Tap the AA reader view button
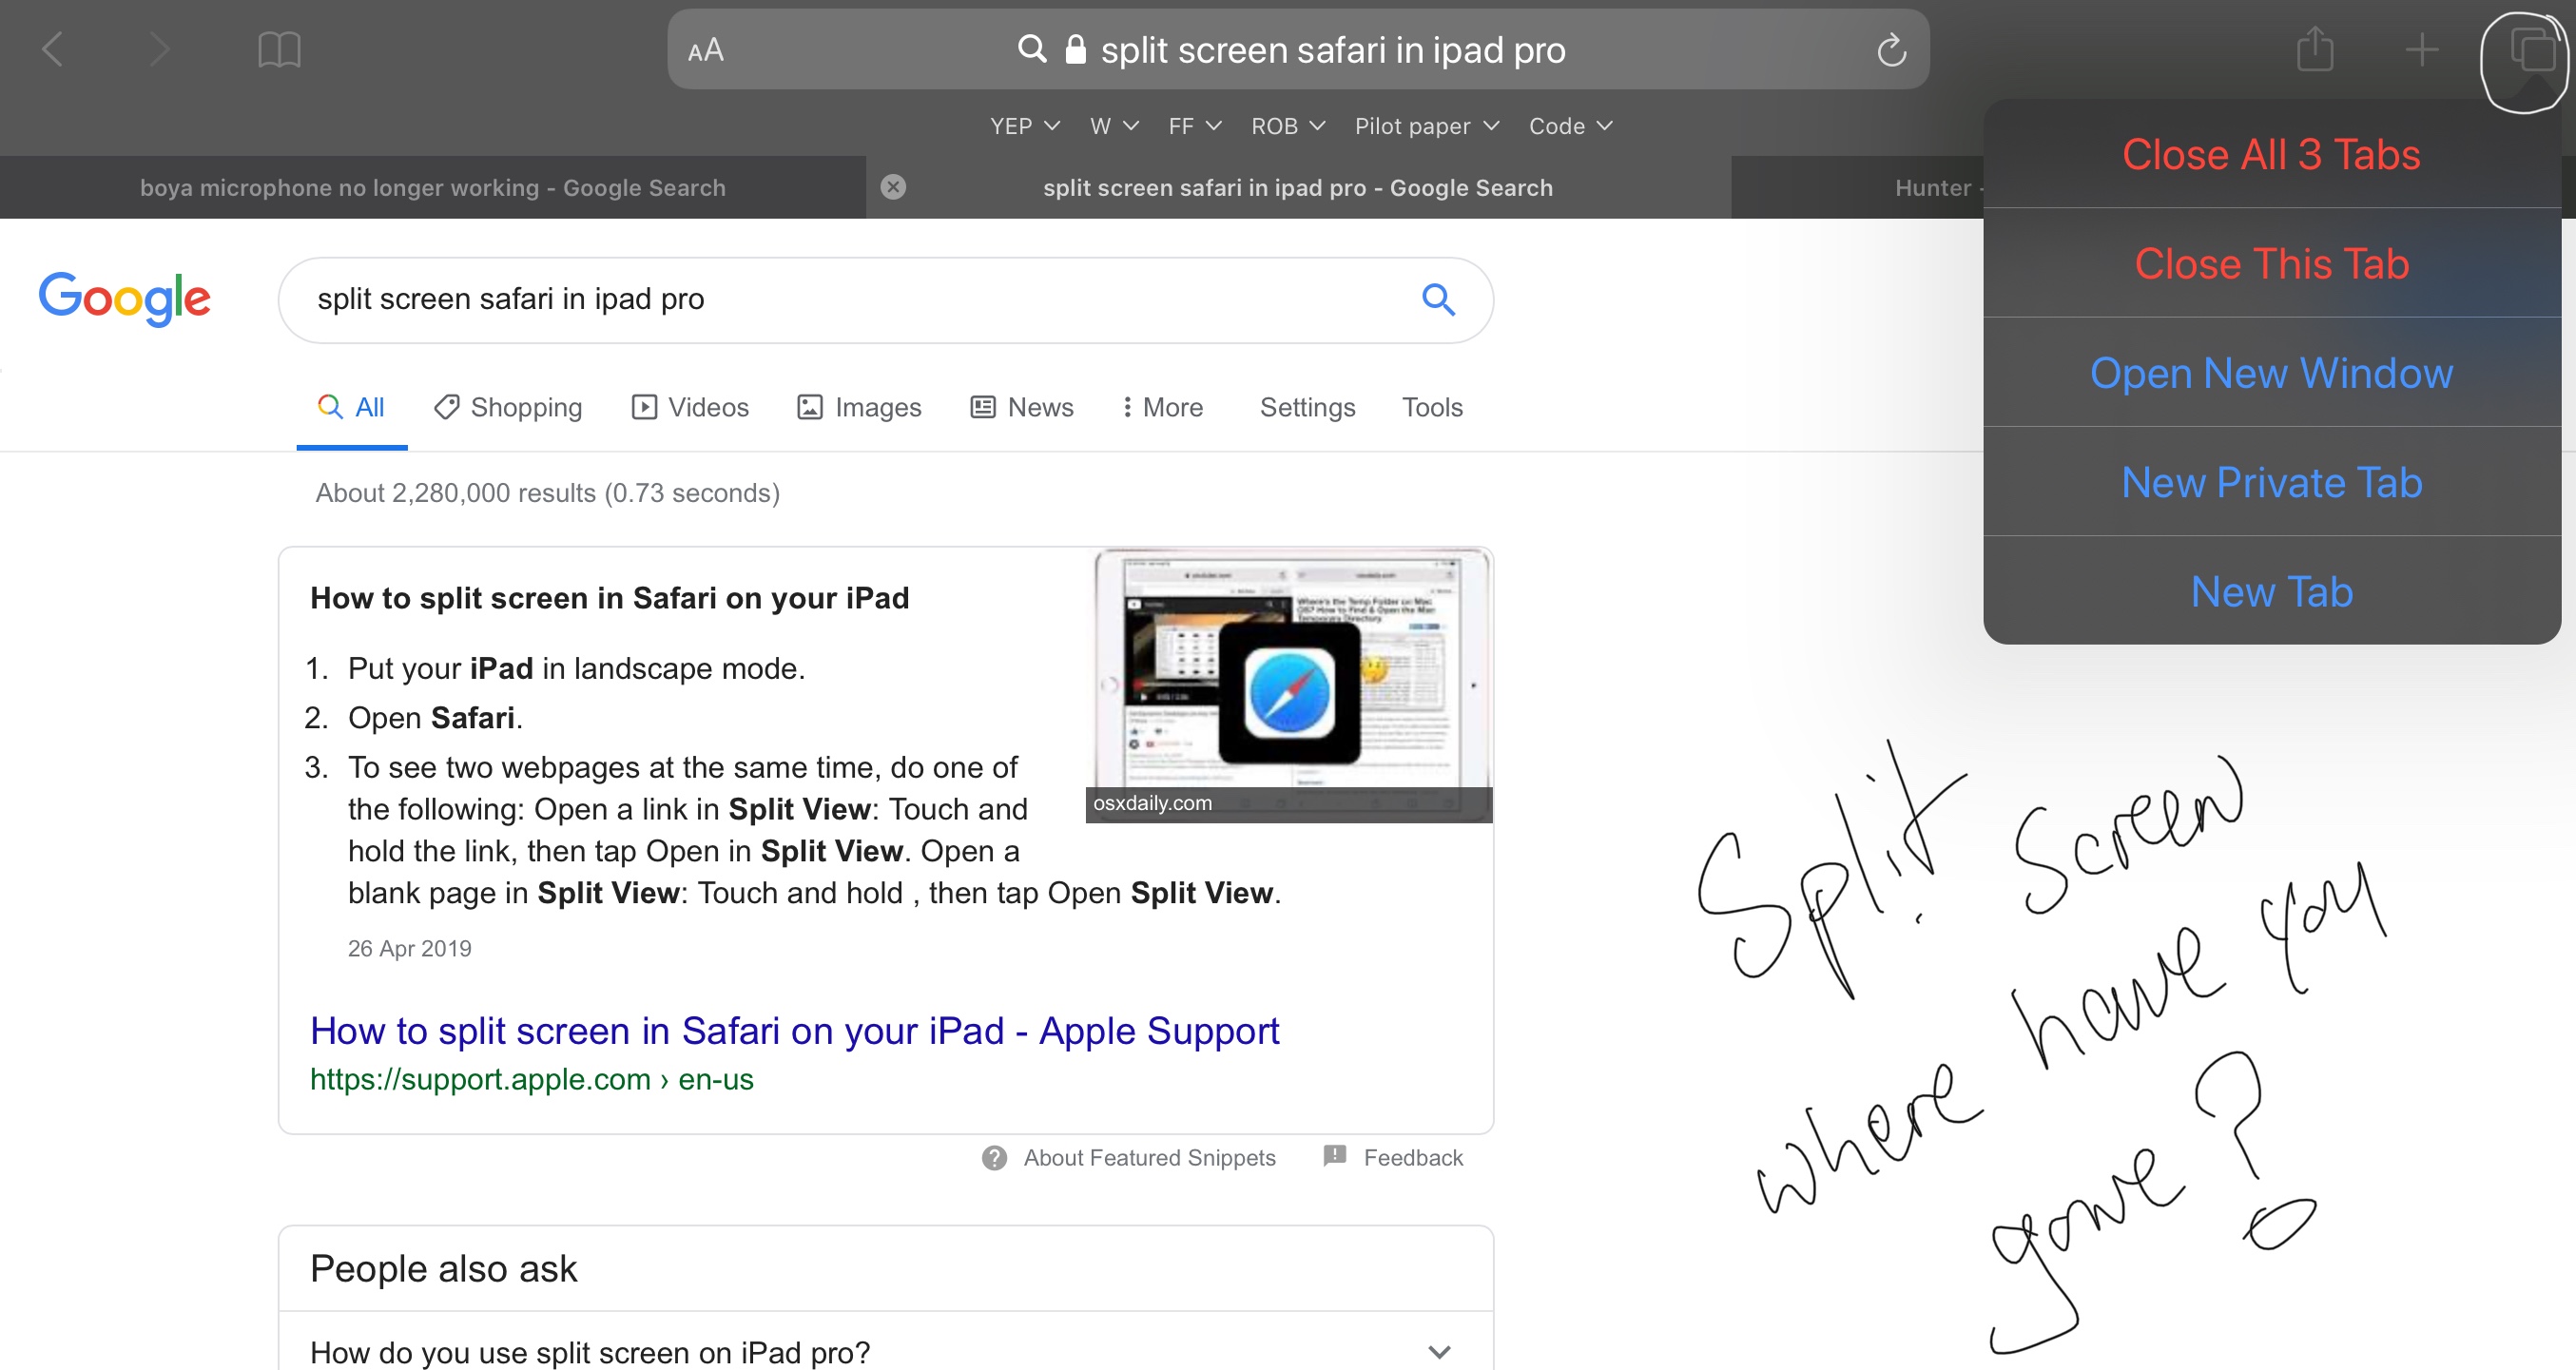 706,50
